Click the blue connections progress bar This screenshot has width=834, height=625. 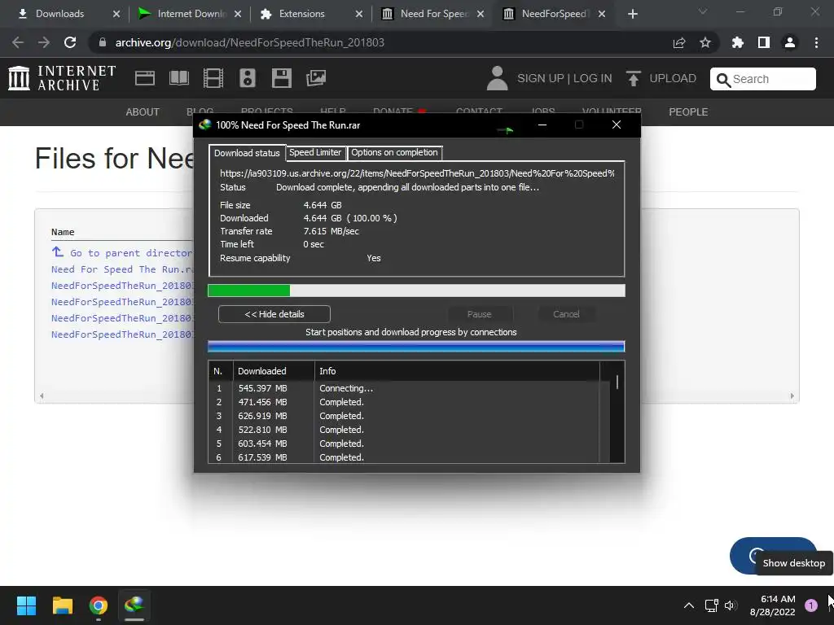[x=416, y=347]
